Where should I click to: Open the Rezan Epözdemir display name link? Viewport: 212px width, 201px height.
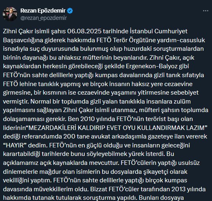43,11
